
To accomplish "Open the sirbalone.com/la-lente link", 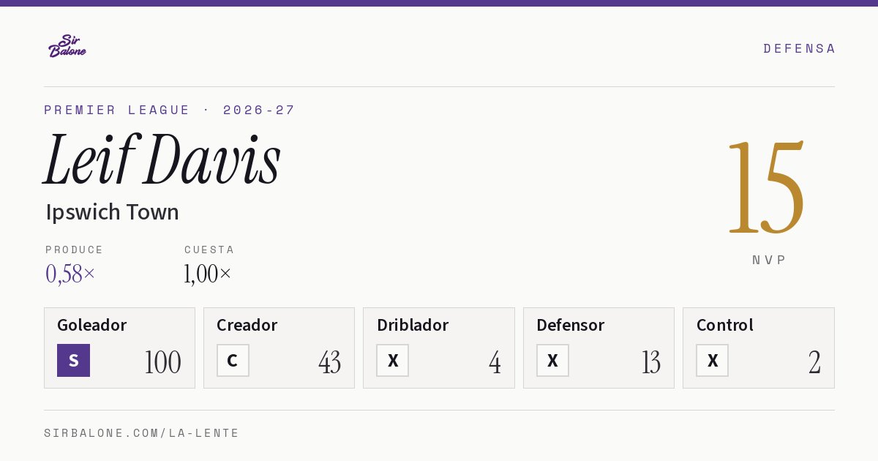I will point(141,433).
